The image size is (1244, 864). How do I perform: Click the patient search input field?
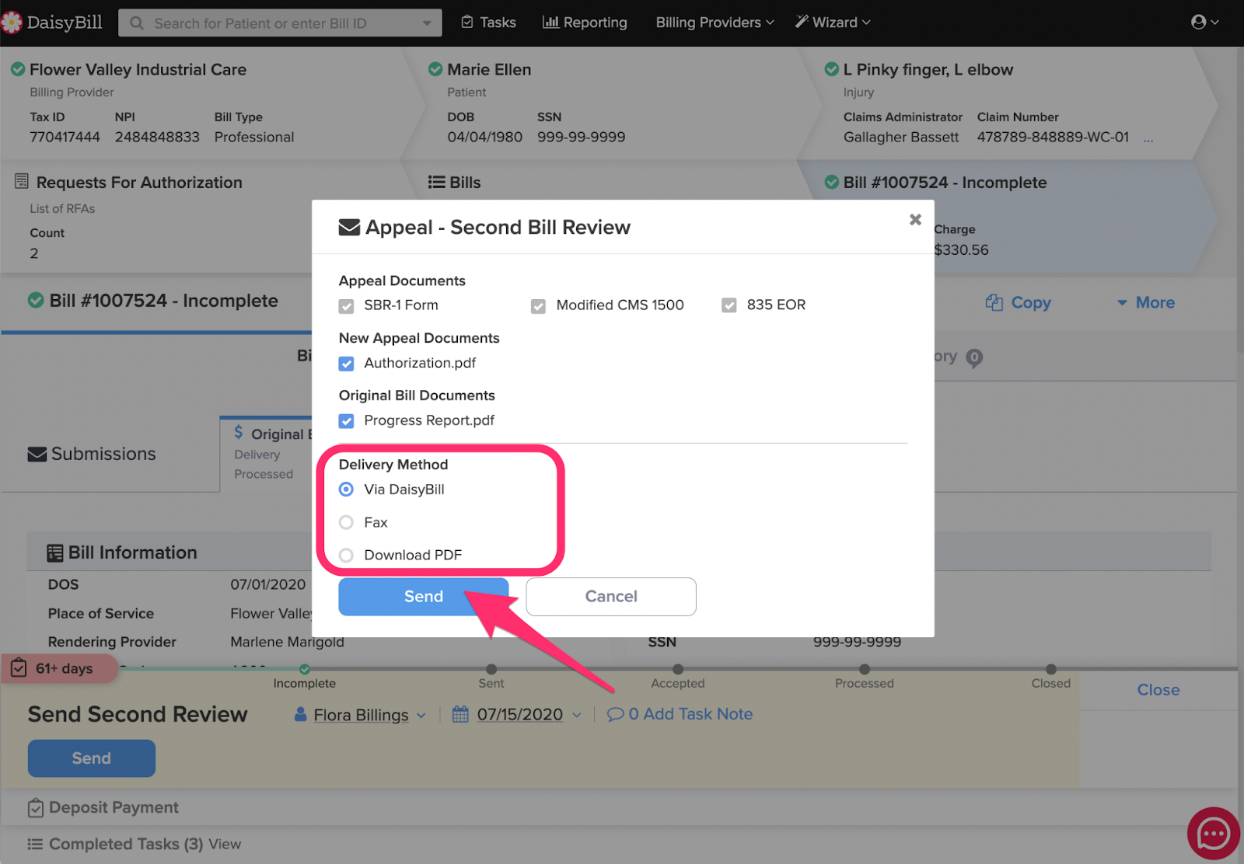280,23
